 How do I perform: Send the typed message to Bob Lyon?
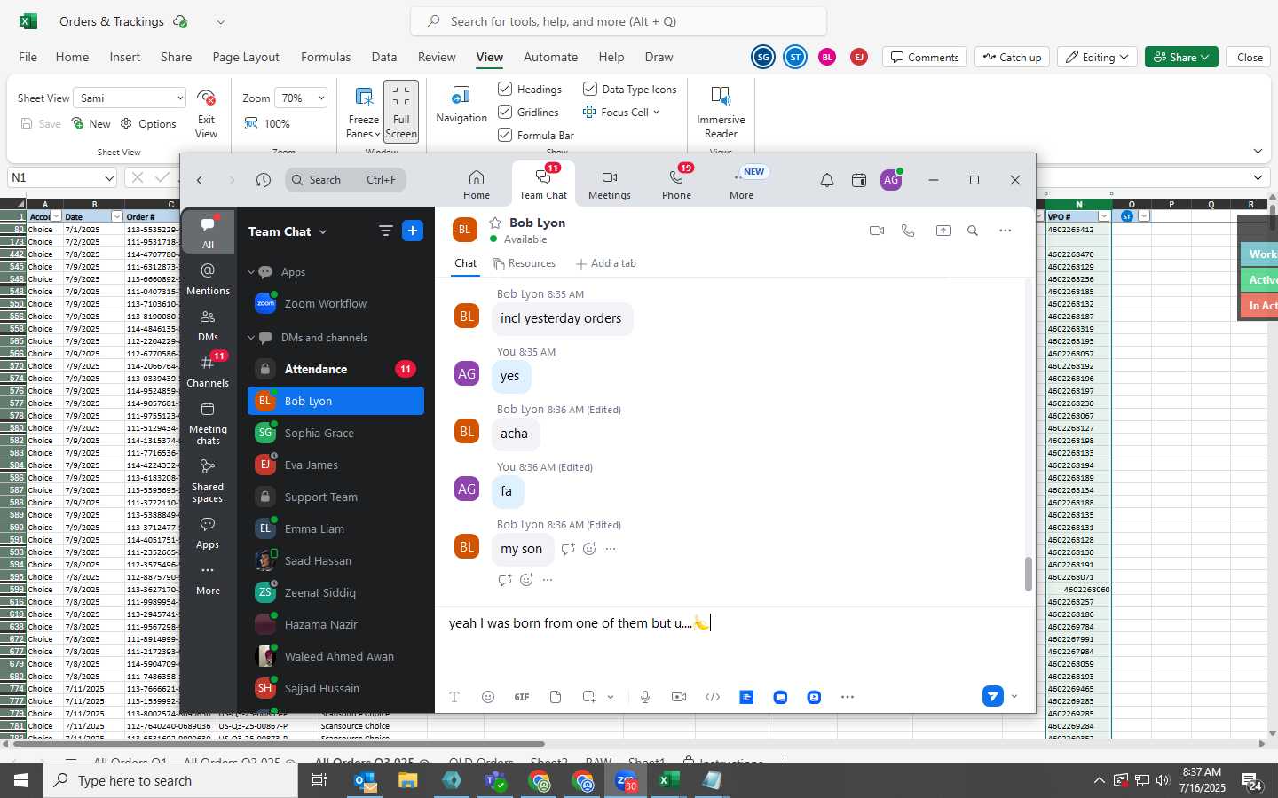[x=992, y=697]
